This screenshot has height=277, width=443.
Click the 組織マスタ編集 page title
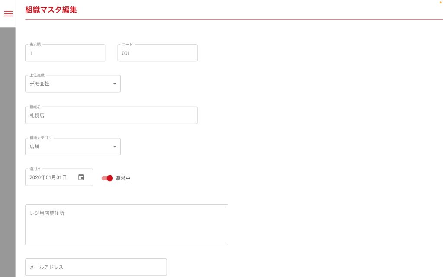[x=51, y=10]
